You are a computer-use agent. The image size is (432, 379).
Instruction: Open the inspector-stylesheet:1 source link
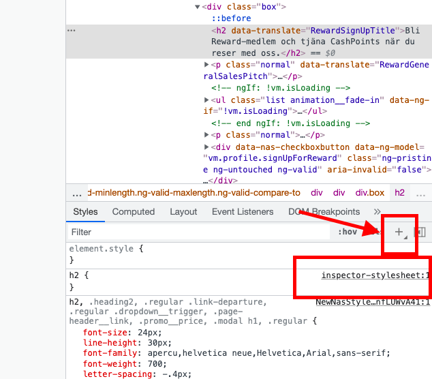click(375, 275)
